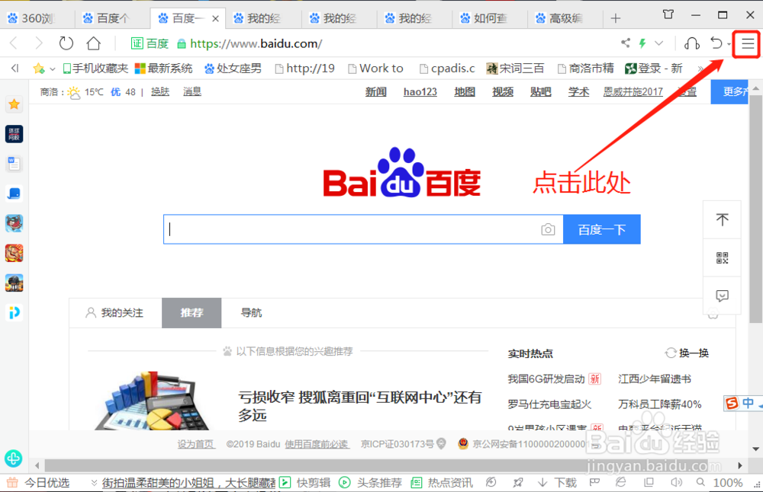Click the feedback comment icon

[x=722, y=296]
